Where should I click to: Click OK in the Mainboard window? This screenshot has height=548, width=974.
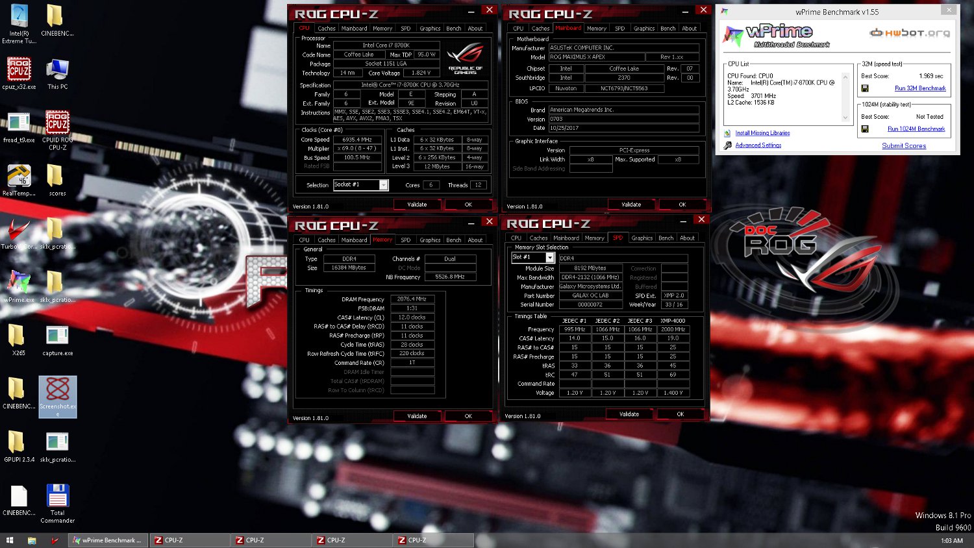point(682,205)
